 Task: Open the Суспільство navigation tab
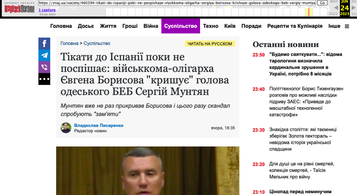tap(181, 26)
